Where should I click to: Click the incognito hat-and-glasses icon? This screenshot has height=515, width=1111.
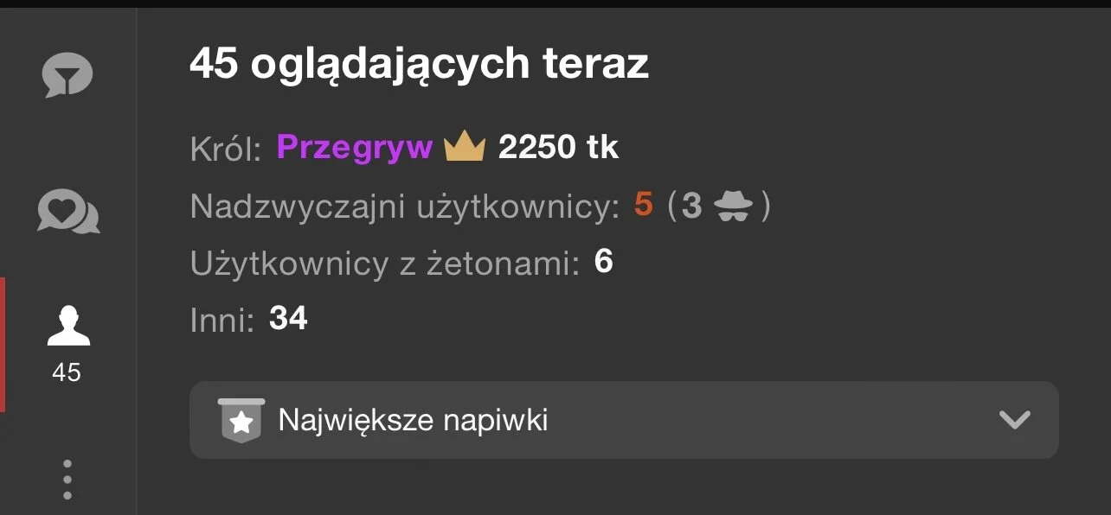[x=734, y=207]
